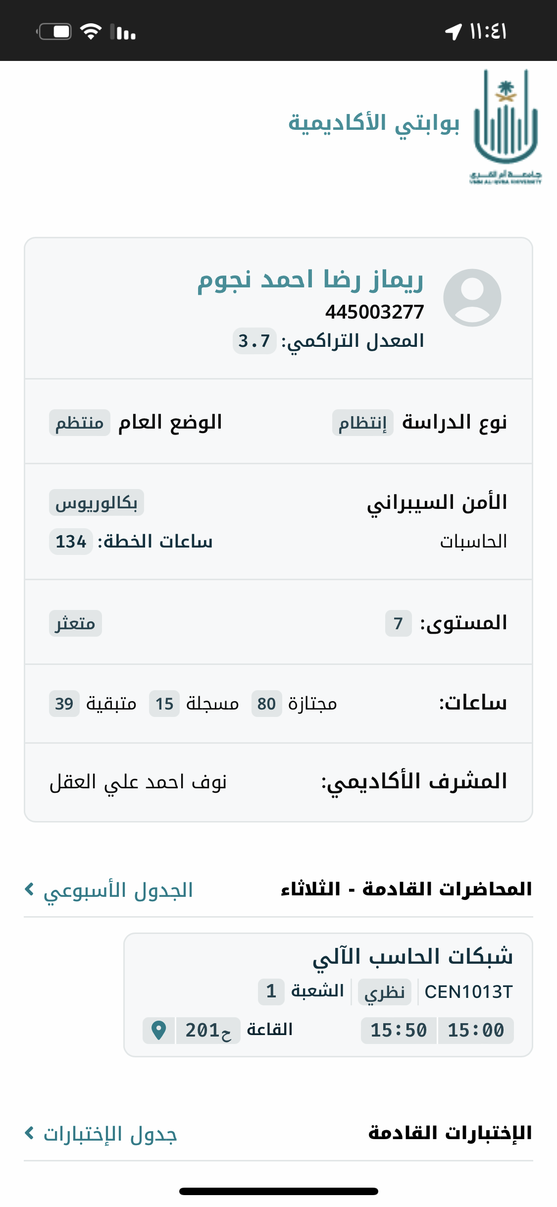The width and height of the screenshot is (557, 1207).
Task: Tap the battery status icon
Action: click(54, 32)
